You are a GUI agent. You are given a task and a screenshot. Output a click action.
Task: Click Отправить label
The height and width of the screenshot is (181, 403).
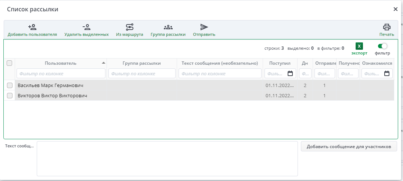point(204,34)
